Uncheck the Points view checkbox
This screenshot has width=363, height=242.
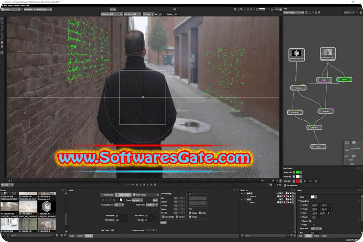pyautogui.click(x=200, y=213)
